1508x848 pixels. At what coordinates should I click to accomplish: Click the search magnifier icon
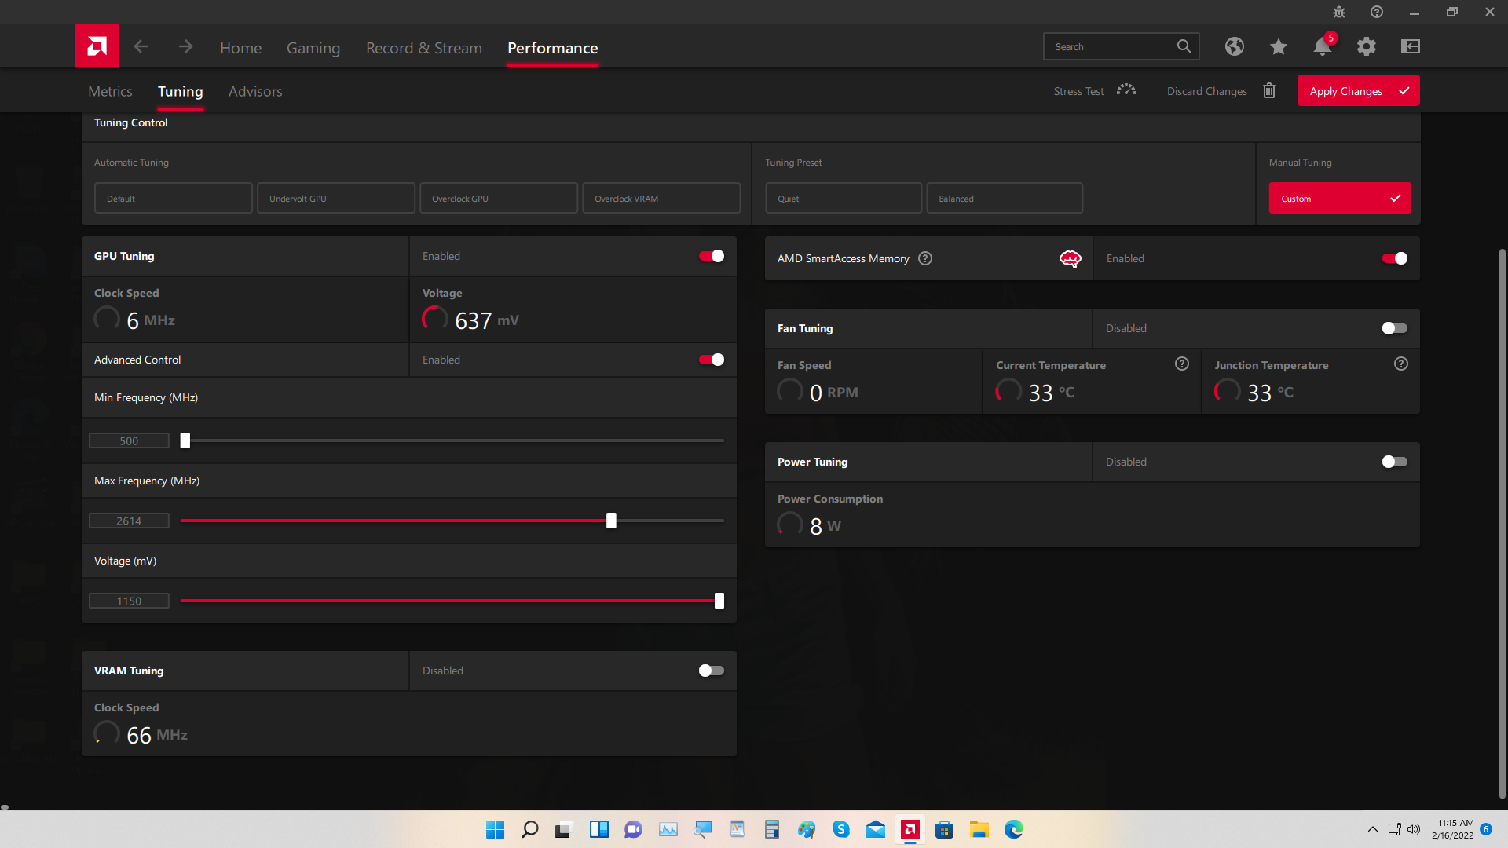[1184, 46]
